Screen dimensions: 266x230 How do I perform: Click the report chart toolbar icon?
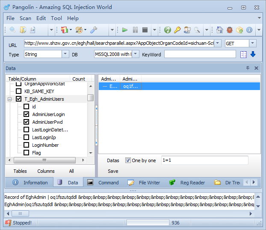[x=33, y=30]
